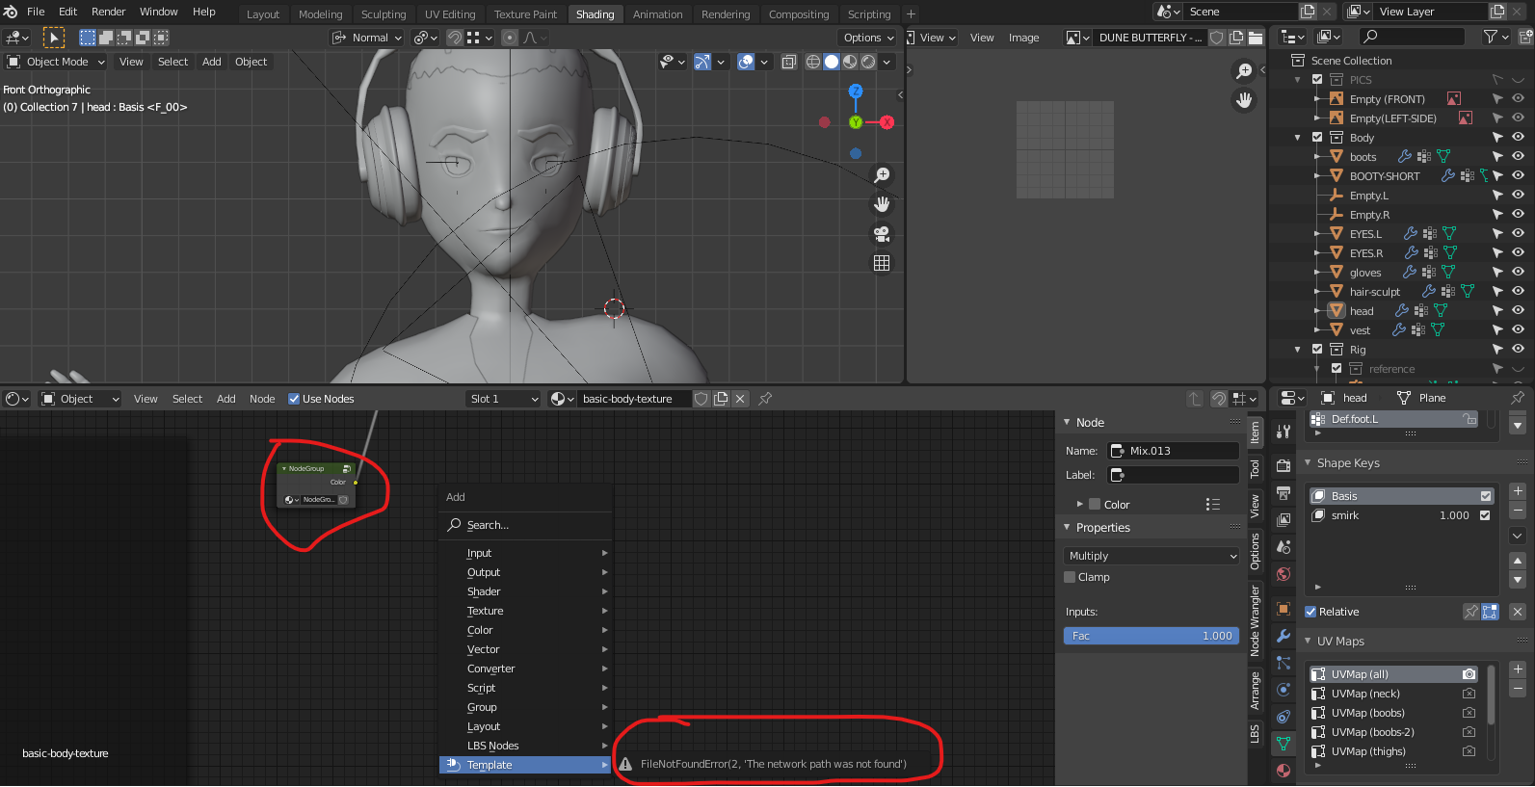1535x787 pixels.
Task: Click the zoom magnifier in the 3D viewport
Action: tap(882, 175)
